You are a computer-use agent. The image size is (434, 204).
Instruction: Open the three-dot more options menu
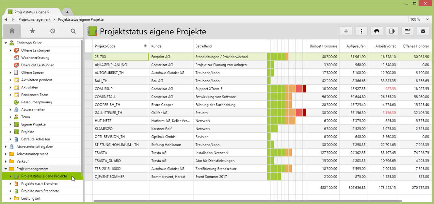click(361, 31)
